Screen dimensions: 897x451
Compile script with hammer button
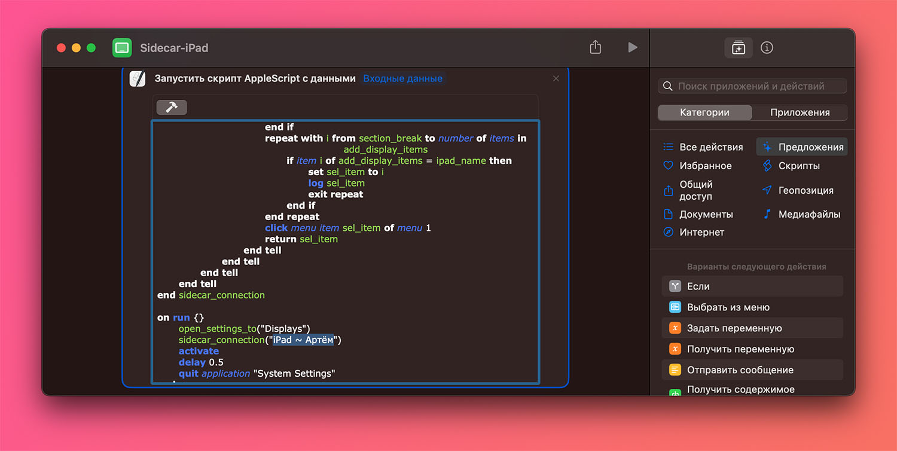[x=172, y=107]
